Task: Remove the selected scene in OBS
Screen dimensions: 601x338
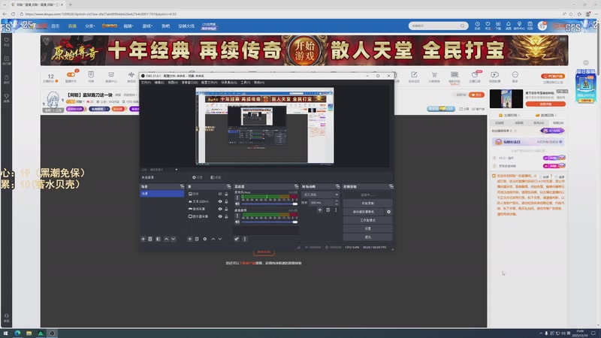Action: click(x=150, y=239)
